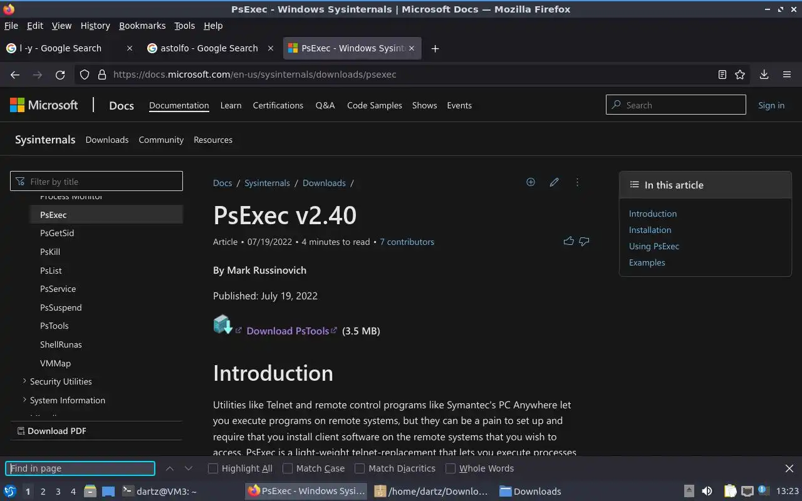Give thumbs down feedback on the article
802x501 pixels.
point(584,241)
